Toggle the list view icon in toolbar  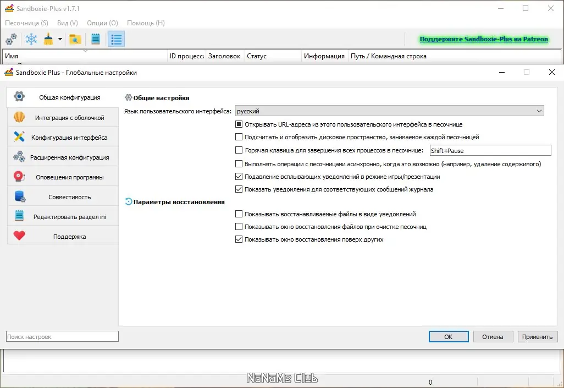[116, 39]
